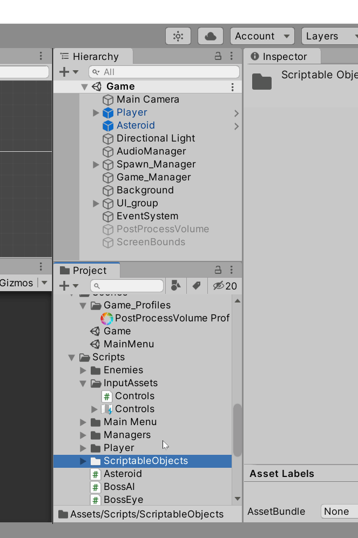Screen dimensions: 358x538
Task: Expand Spawn_Manager in the Hierarchy
Action: (96, 165)
